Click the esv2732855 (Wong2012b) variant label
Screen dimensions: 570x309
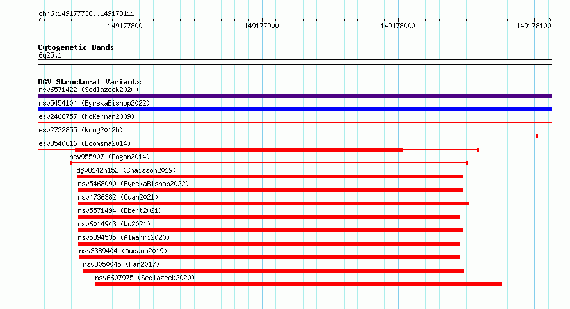(81, 130)
